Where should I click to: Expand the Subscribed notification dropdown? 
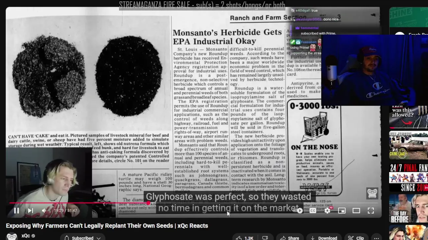(82, 238)
